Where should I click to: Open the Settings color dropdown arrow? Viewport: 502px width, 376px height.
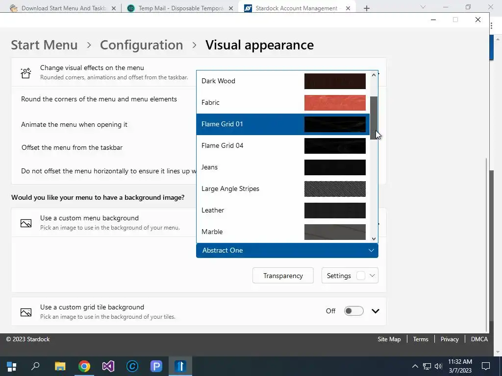pos(372,276)
